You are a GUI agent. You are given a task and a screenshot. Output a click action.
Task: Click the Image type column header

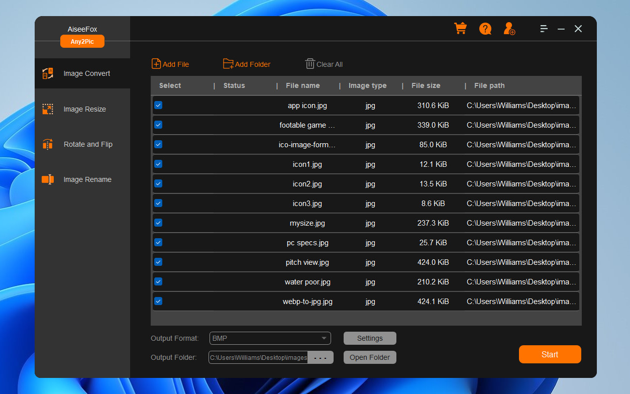(x=368, y=85)
